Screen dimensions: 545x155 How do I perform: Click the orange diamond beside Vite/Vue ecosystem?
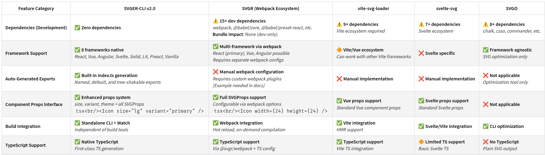tap(339, 50)
